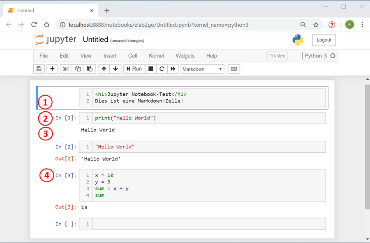
Task: Open the Kernel menu
Action: [x=156, y=56]
